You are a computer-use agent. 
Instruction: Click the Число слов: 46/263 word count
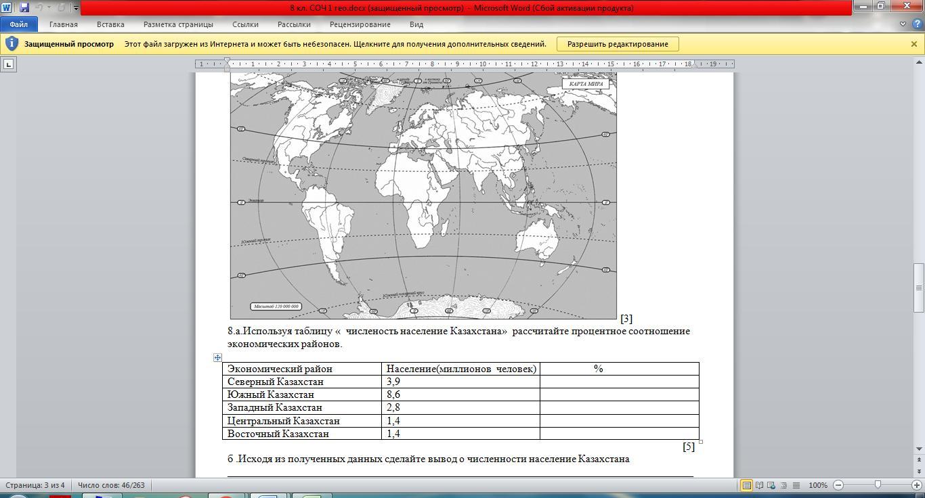coord(111,485)
